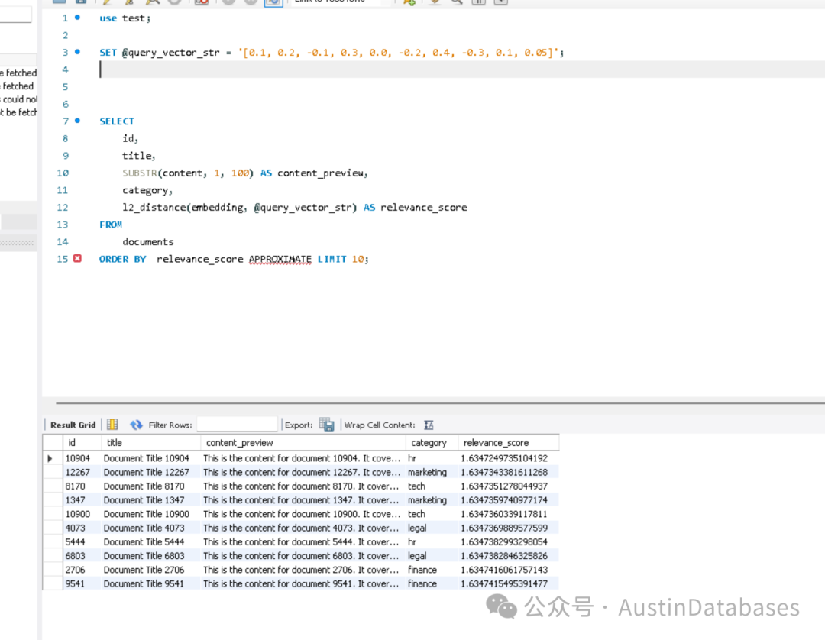Refresh the result set with the arrows icon

pyautogui.click(x=136, y=425)
